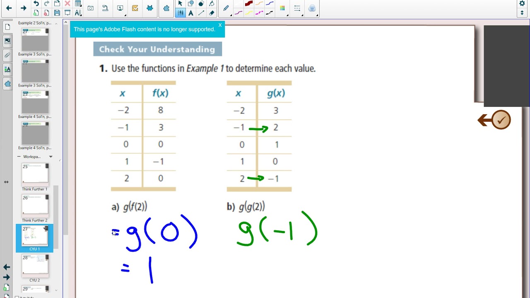Open the Think Further 1 page thumbnail

[35, 174]
